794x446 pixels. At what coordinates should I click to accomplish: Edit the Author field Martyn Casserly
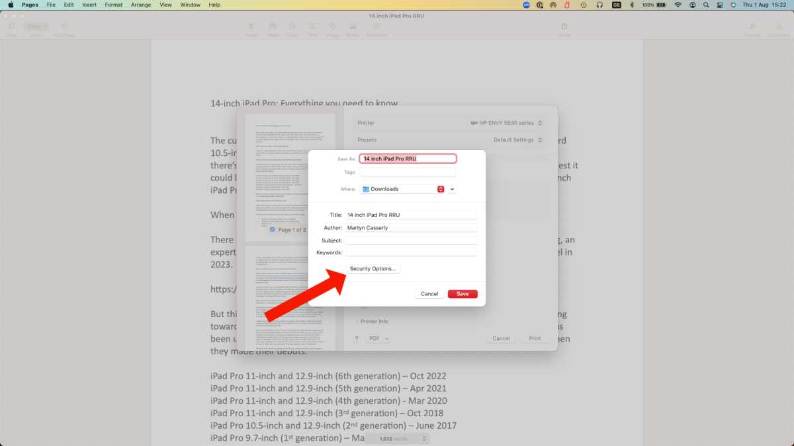411,227
